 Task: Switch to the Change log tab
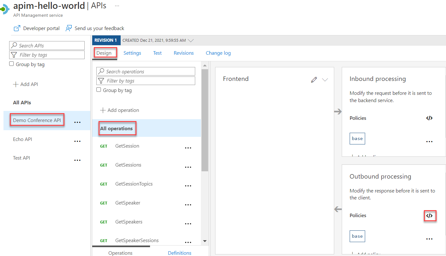point(218,53)
